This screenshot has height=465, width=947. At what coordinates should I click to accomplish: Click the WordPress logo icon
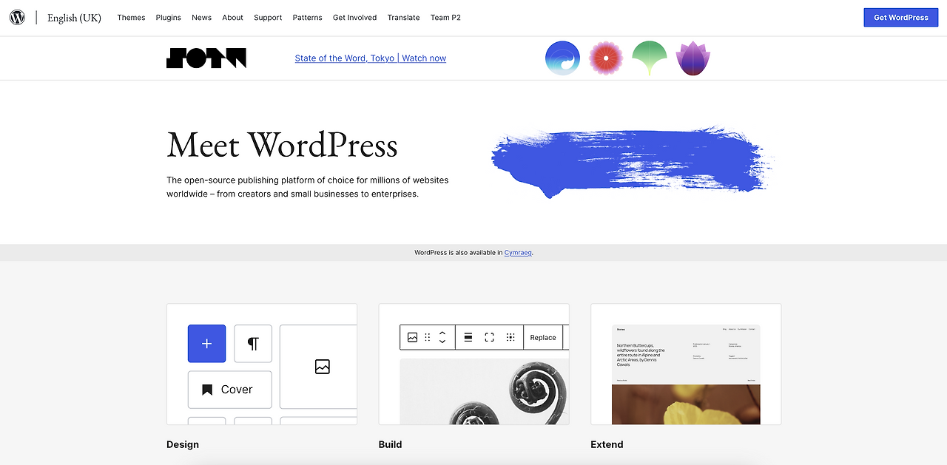tap(17, 18)
